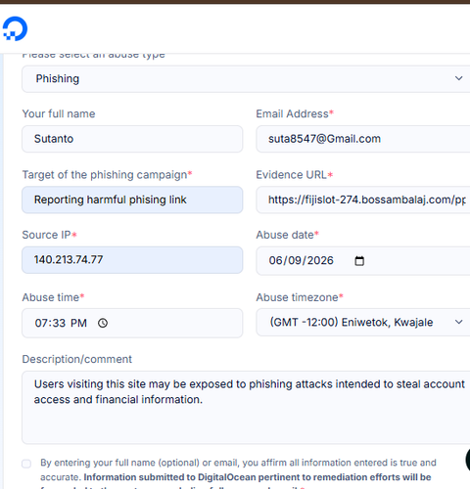470x489 pixels.
Task: Click the dark floating widget at right edge
Action: pos(468,460)
